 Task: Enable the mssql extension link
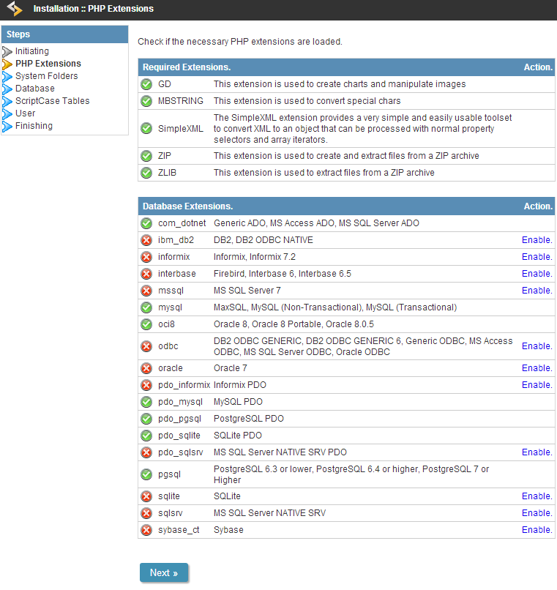tap(537, 291)
